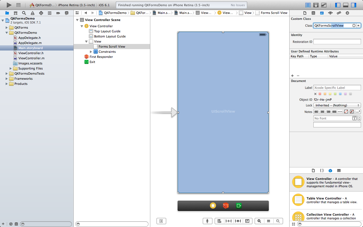Expand the Supporting Files group
Viewport: 363px width, 227px height.
(11, 68)
